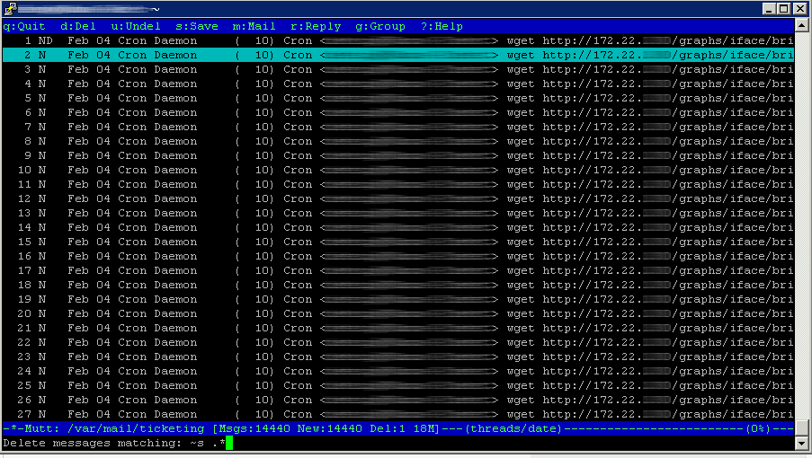Select message row number 8

coord(397,141)
